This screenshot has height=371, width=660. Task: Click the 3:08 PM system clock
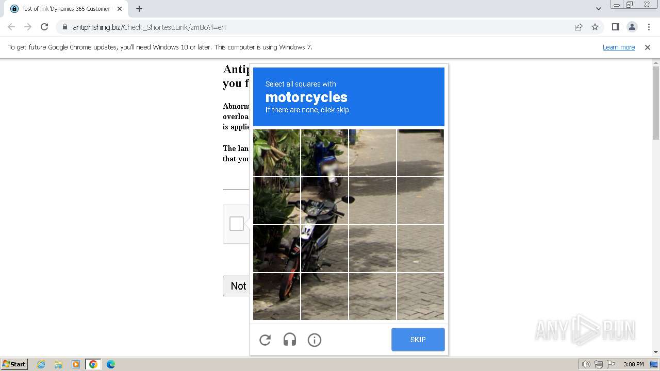tap(633, 364)
